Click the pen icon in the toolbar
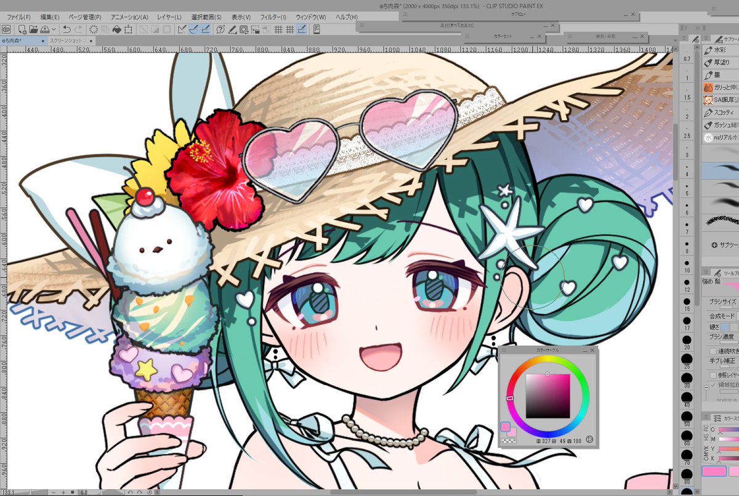Viewport: 739px width, 496px height. pyautogui.click(x=232, y=29)
